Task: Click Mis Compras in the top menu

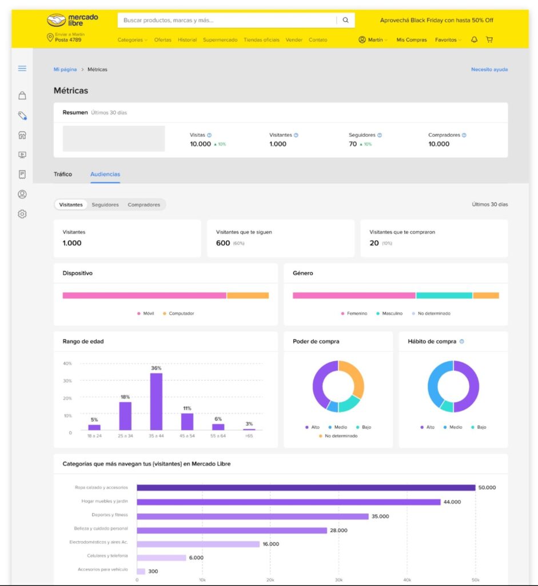Action: 412,40
